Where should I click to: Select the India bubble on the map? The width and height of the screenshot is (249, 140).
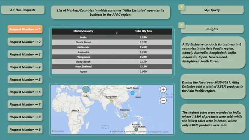pyautogui.click(x=86, y=89)
